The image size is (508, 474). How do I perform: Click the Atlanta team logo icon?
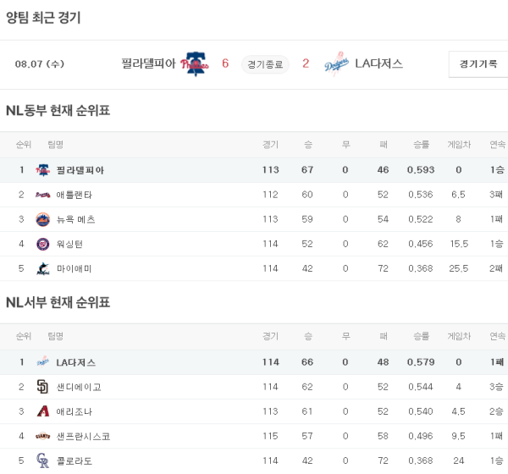[42, 195]
